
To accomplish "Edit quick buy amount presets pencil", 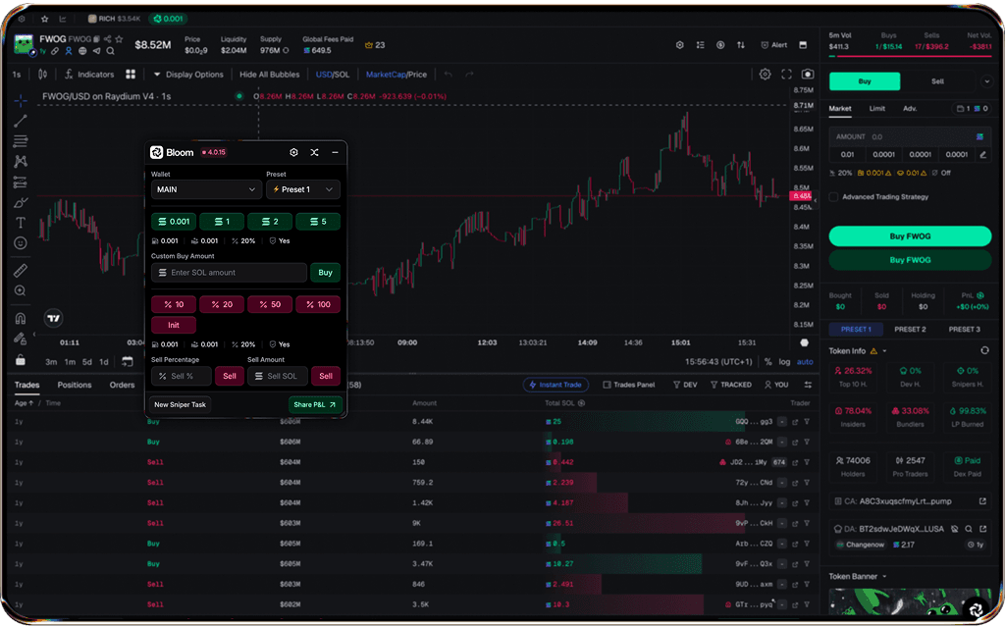I will 982,154.
